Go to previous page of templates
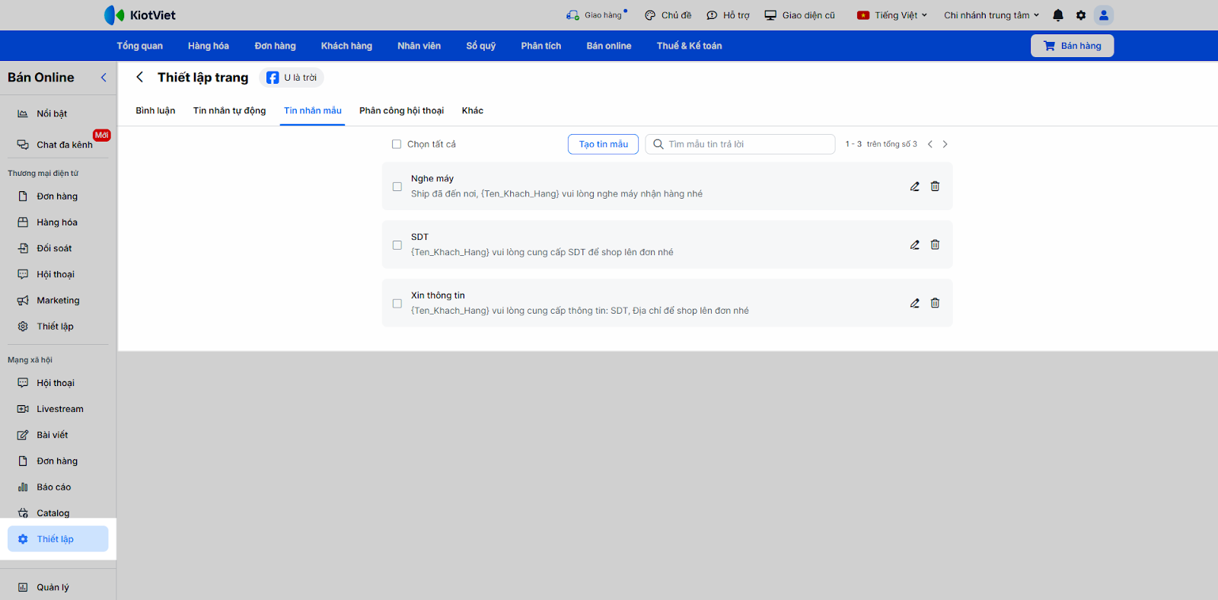This screenshot has height=600, width=1218. pyautogui.click(x=930, y=144)
